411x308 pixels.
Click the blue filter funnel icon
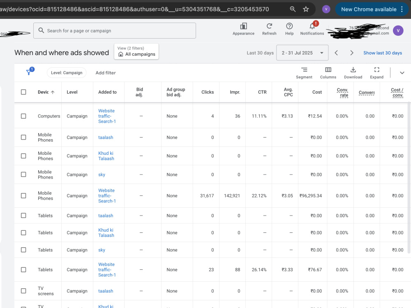[x=29, y=72]
